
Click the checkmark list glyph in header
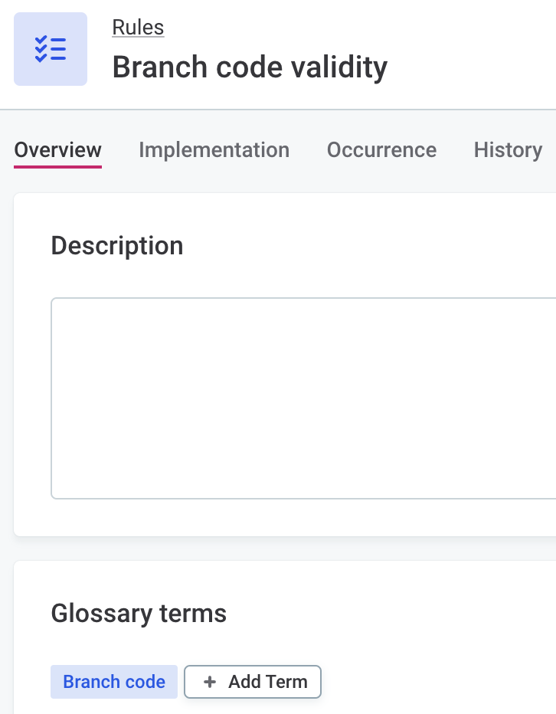[51, 49]
